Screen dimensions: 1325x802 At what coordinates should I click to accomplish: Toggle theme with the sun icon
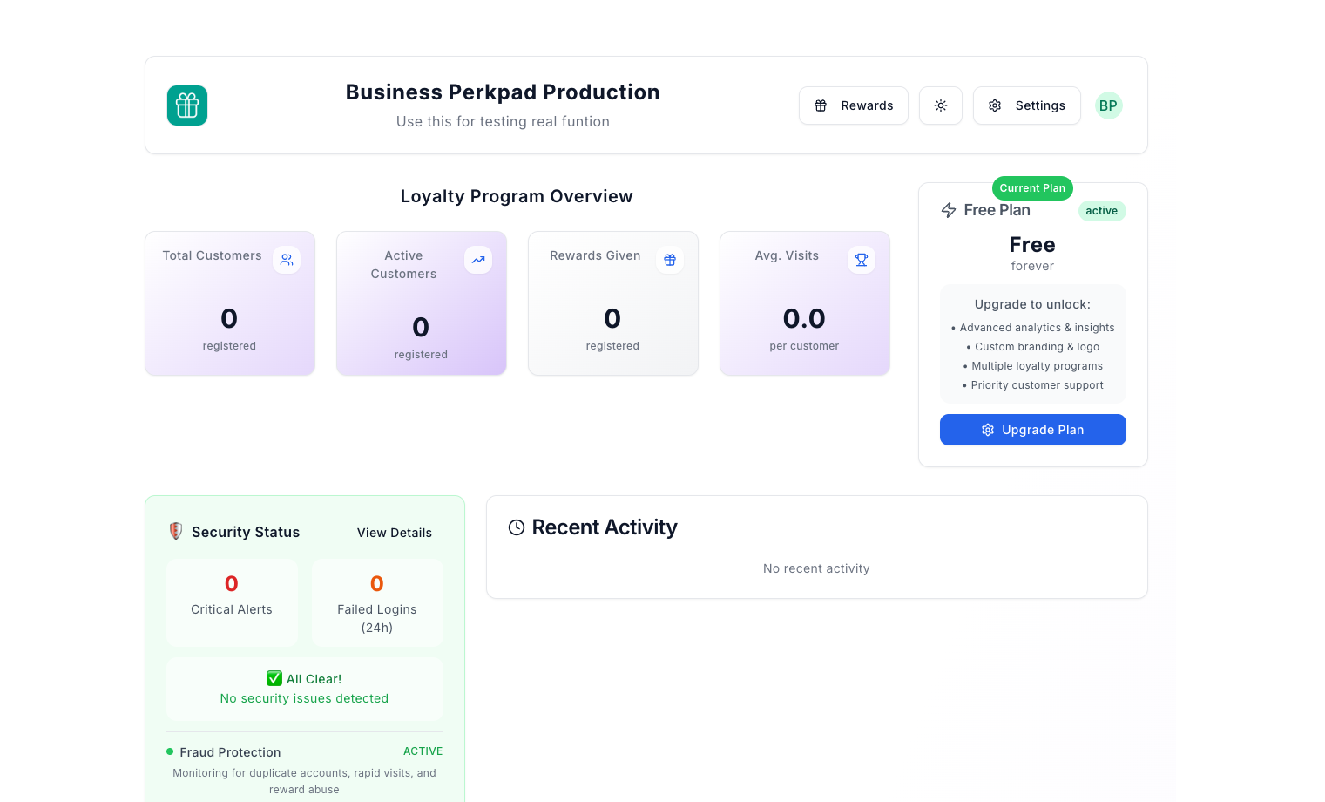(941, 105)
